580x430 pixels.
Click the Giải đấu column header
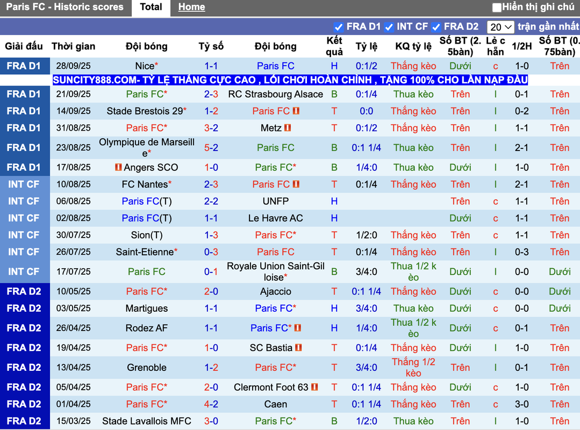point(24,46)
